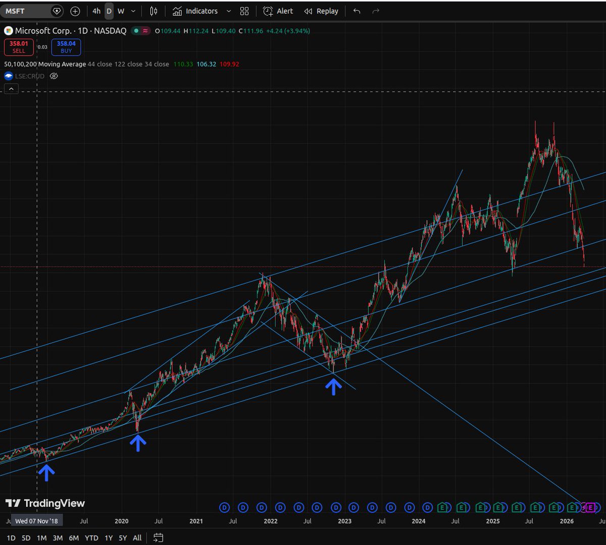Click the leftmost dividend D marker
The image size is (606, 545).
(x=225, y=507)
